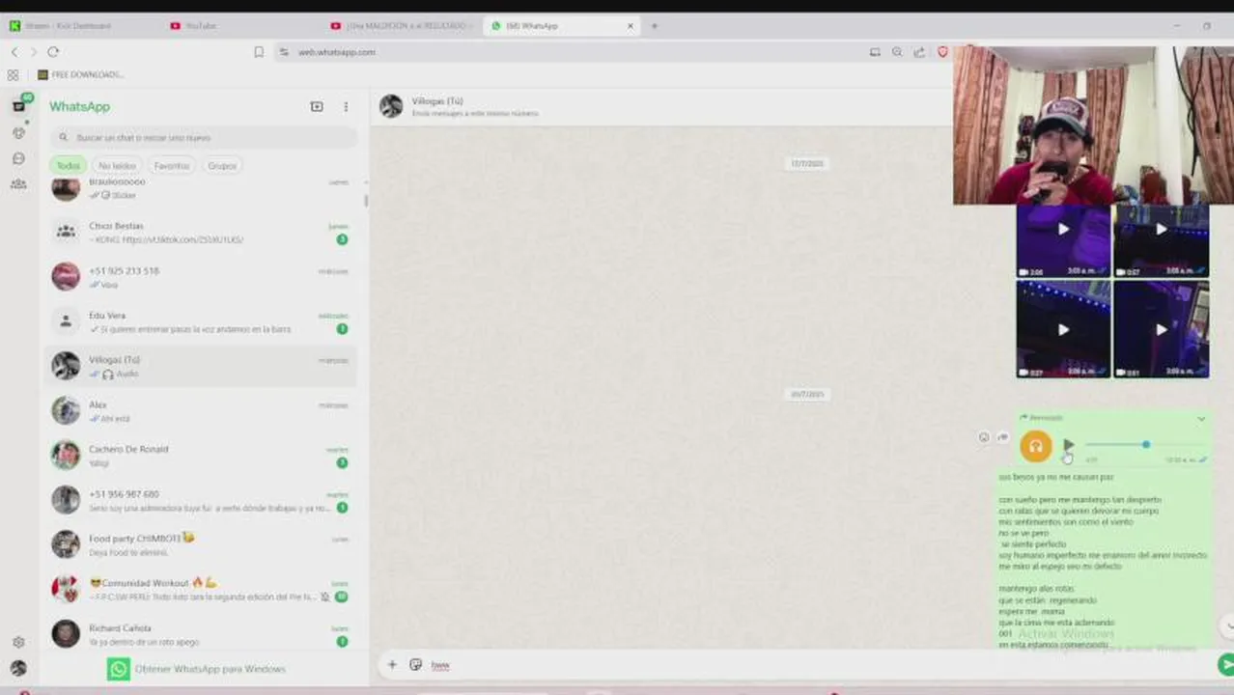
Task: Open the Chicos Bestias group chat
Action: click(201, 232)
